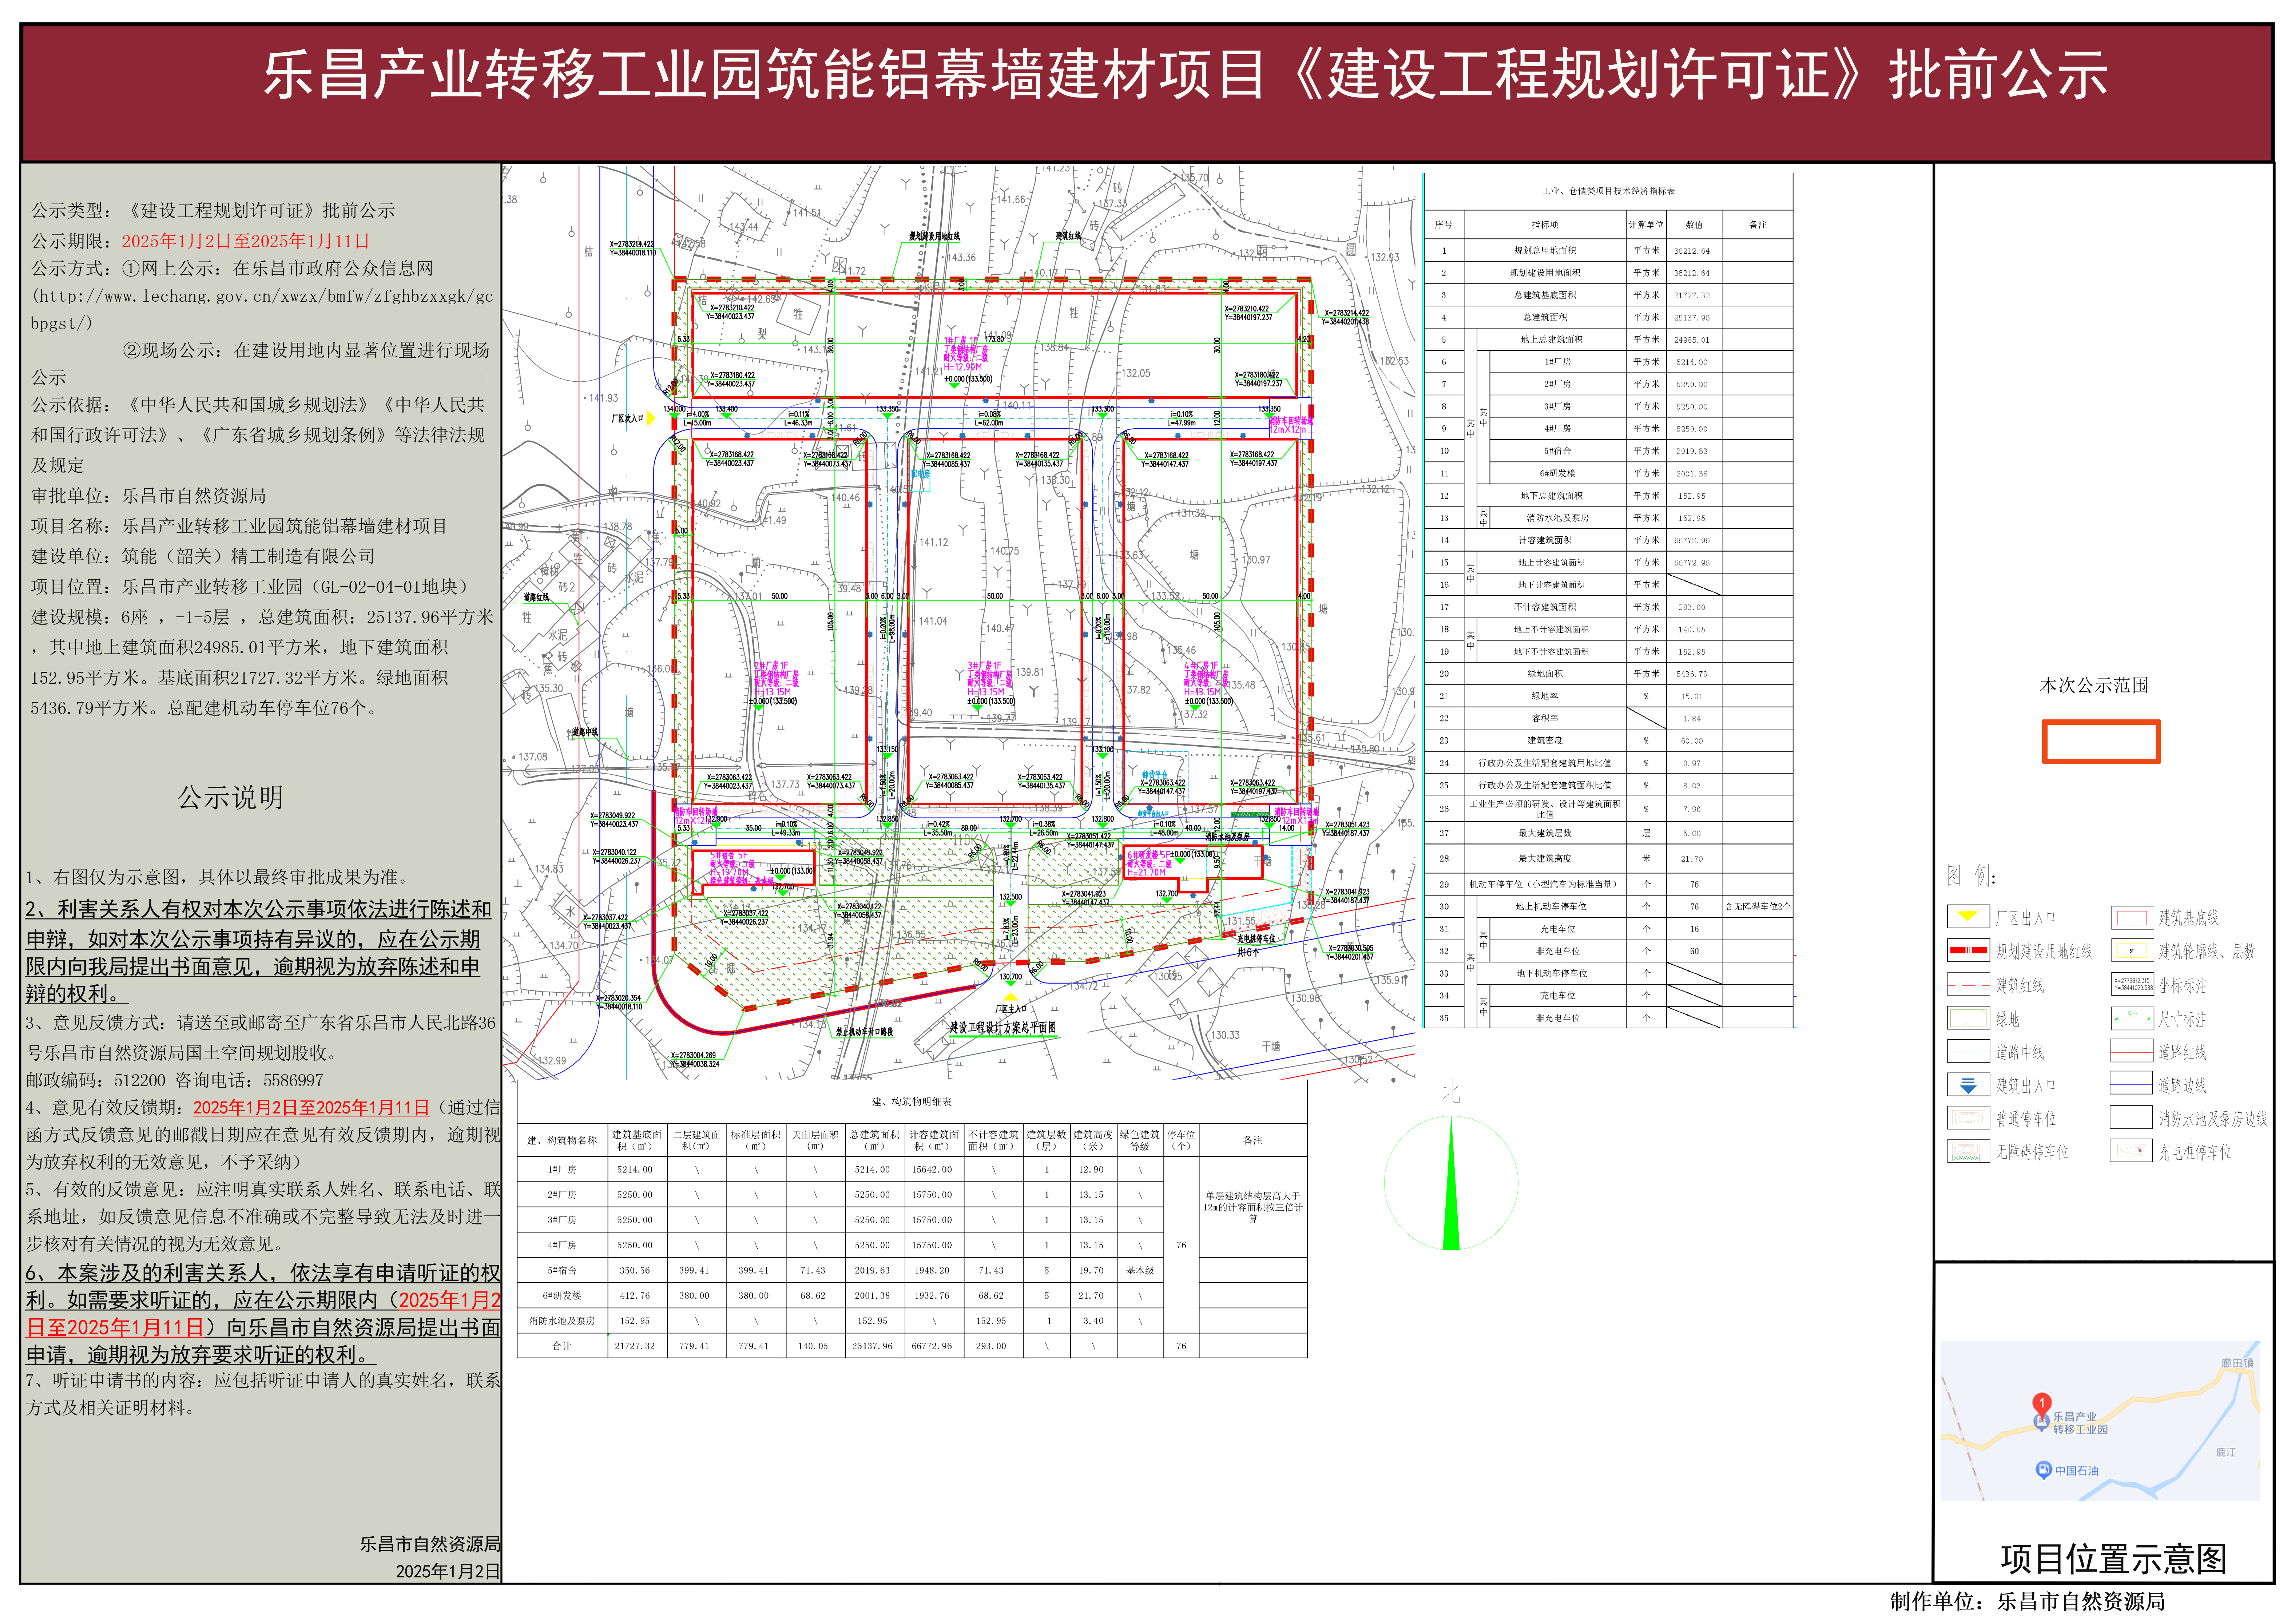Viewport: 2295px width, 1624px height.
Task: Click the 规划总用地面积 value 36212.64
Action: [1692, 251]
